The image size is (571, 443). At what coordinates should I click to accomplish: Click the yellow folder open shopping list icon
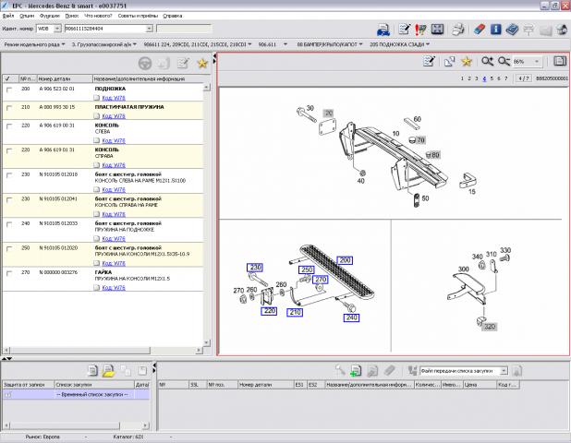(108, 371)
